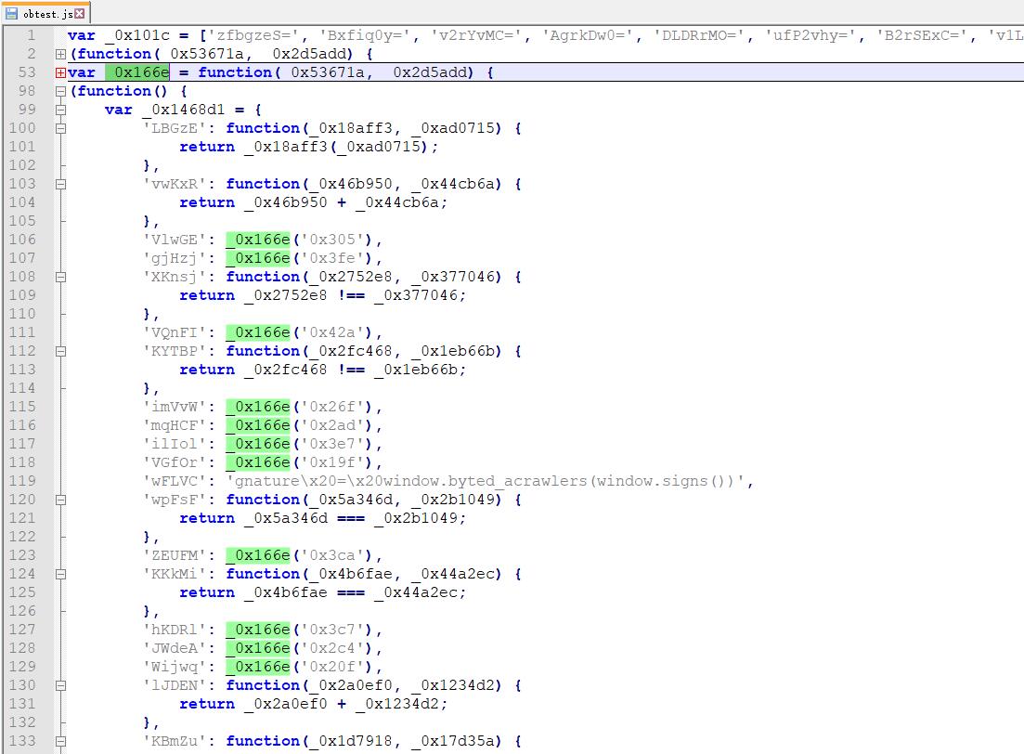Image resolution: width=1024 pixels, height=754 pixels.
Task: Click the return keyword on line 131
Action: [207, 704]
